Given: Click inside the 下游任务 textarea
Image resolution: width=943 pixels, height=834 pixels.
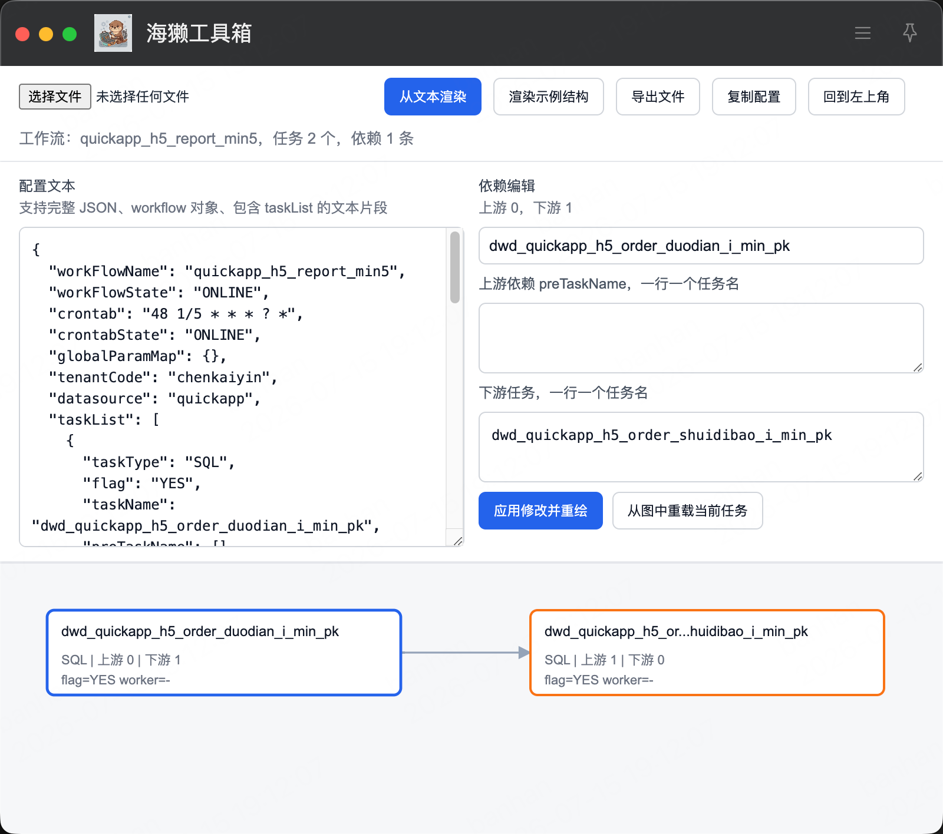Looking at the screenshot, I should [701, 447].
